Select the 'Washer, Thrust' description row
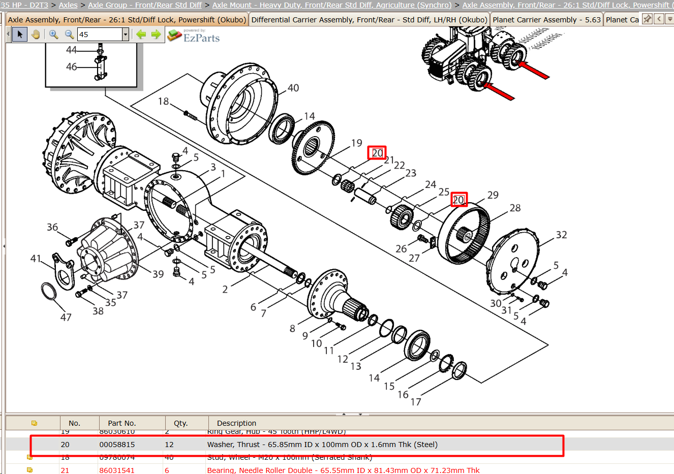Image resolution: width=674 pixels, height=474 pixels. (x=322, y=445)
